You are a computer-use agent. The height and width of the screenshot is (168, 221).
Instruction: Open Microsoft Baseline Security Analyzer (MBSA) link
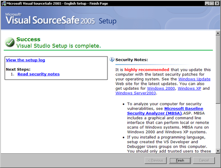tap(165, 111)
